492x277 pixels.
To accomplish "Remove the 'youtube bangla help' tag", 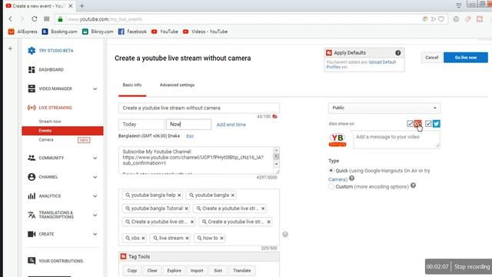I will [x=179, y=195].
